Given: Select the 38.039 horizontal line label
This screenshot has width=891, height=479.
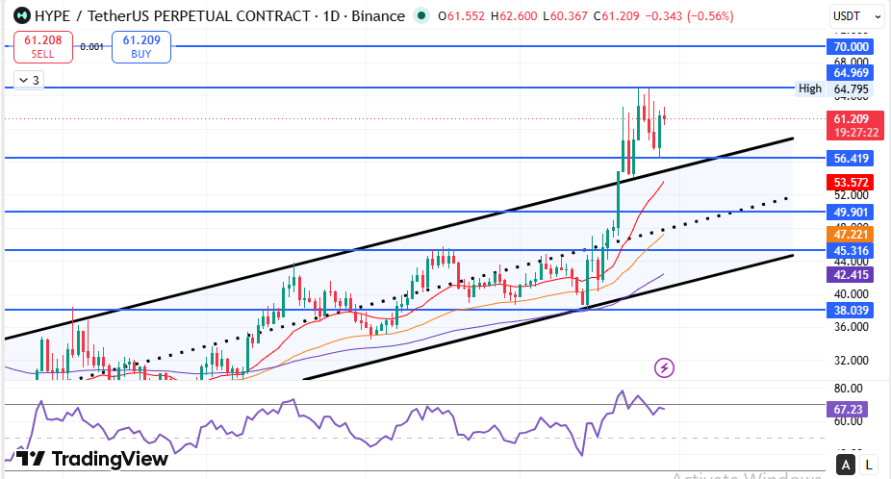Looking at the screenshot, I should coord(851,311).
